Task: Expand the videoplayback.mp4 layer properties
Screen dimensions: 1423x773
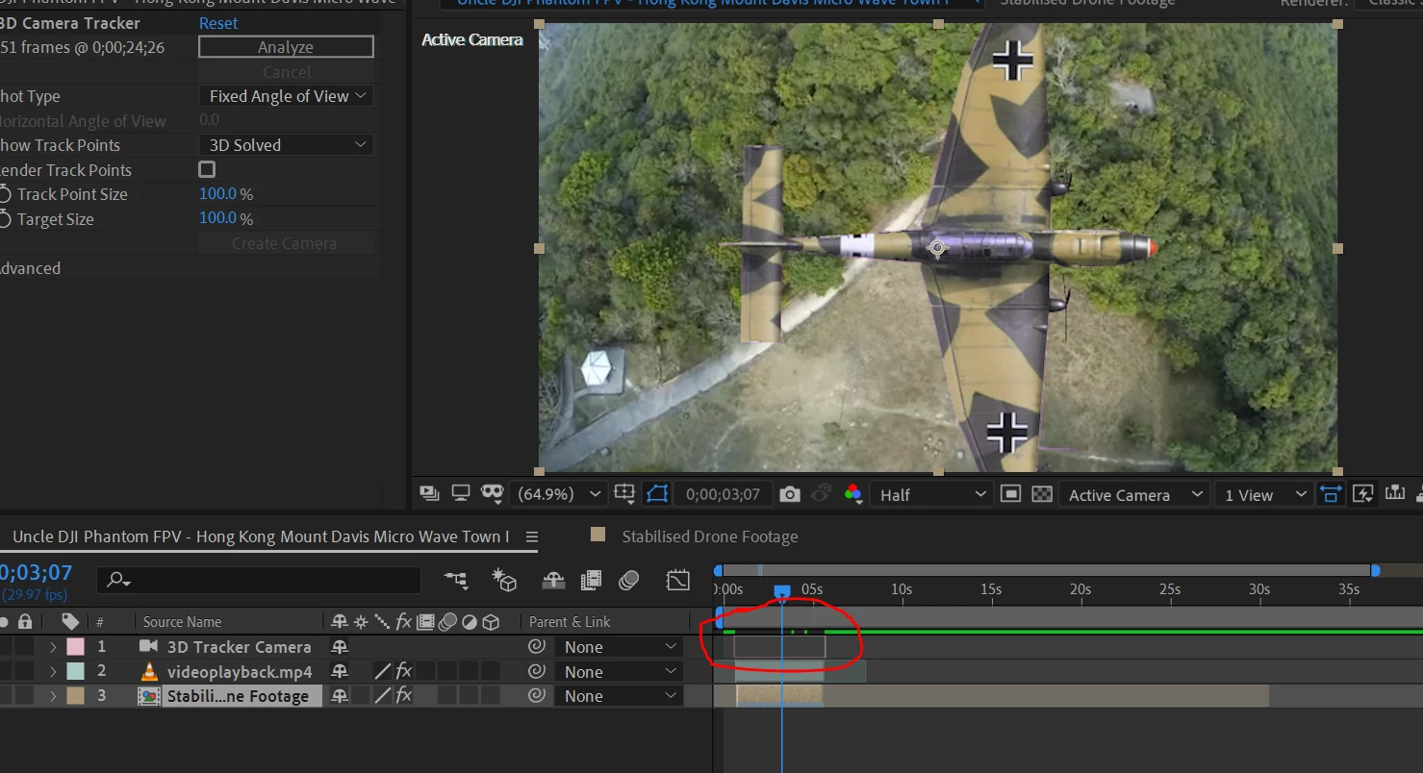Action: [x=53, y=671]
